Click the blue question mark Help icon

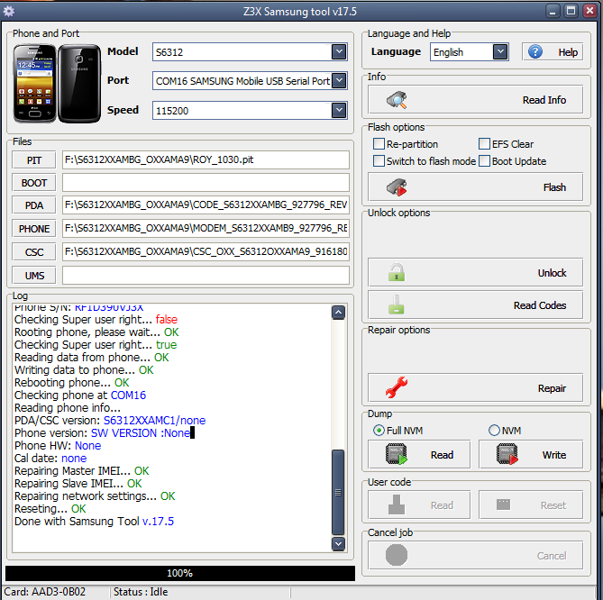pos(534,51)
